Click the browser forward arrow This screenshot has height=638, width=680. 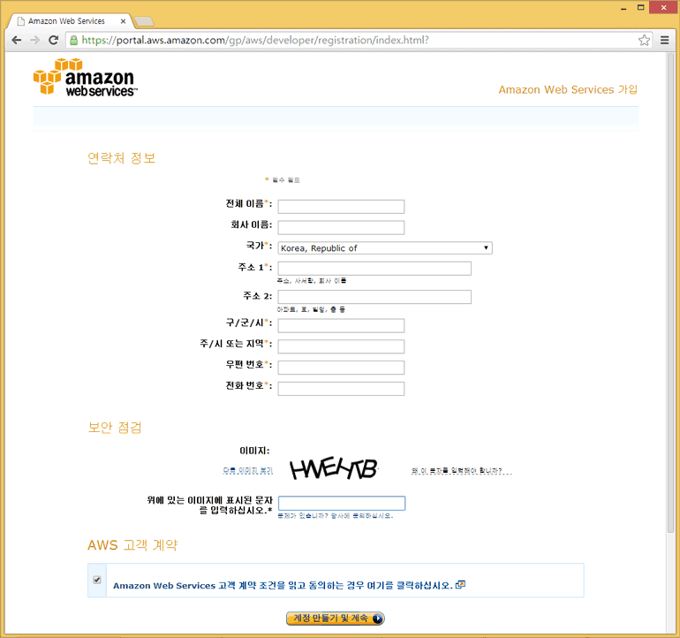point(34,41)
